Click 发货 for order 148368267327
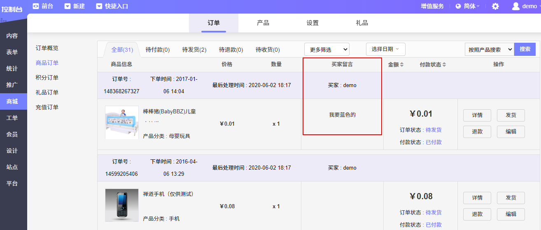Image resolution: width=541 pixels, height=230 pixels. click(511, 115)
